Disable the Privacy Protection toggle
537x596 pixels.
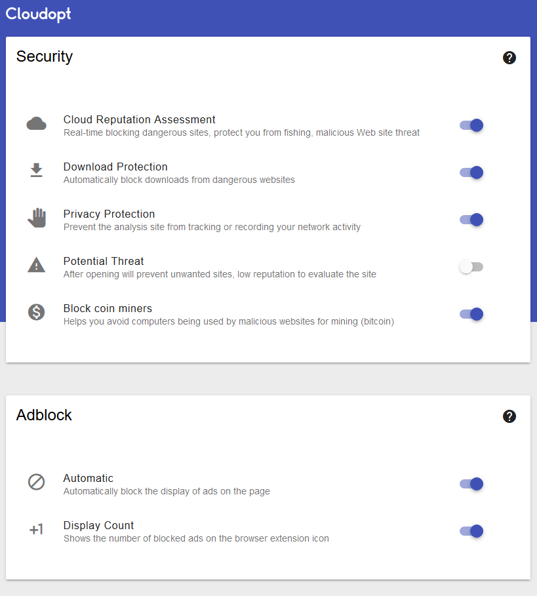coord(471,220)
